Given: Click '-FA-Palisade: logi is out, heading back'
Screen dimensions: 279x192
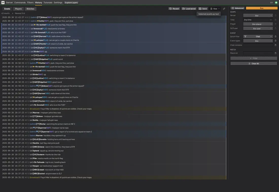Looking at the screenshot, I should coord(49,162).
